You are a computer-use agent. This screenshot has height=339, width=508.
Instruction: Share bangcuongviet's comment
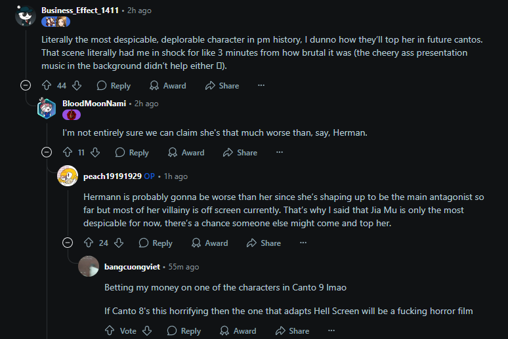tap(292, 330)
